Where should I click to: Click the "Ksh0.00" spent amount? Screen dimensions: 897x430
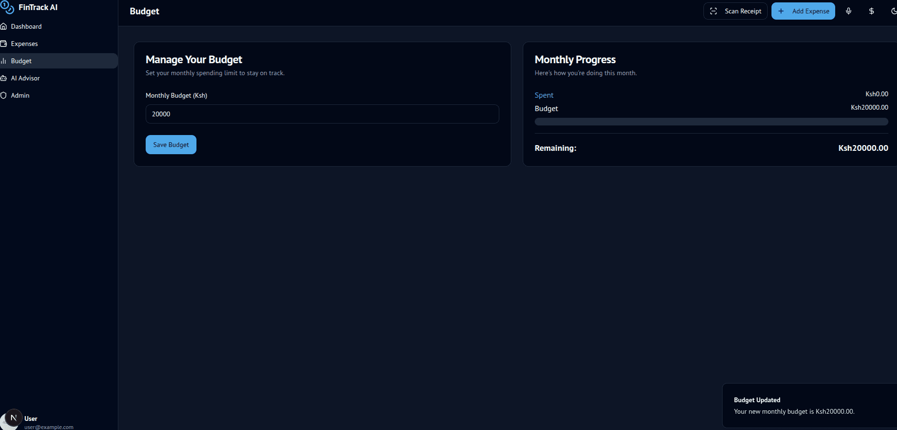pyautogui.click(x=877, y=94)
